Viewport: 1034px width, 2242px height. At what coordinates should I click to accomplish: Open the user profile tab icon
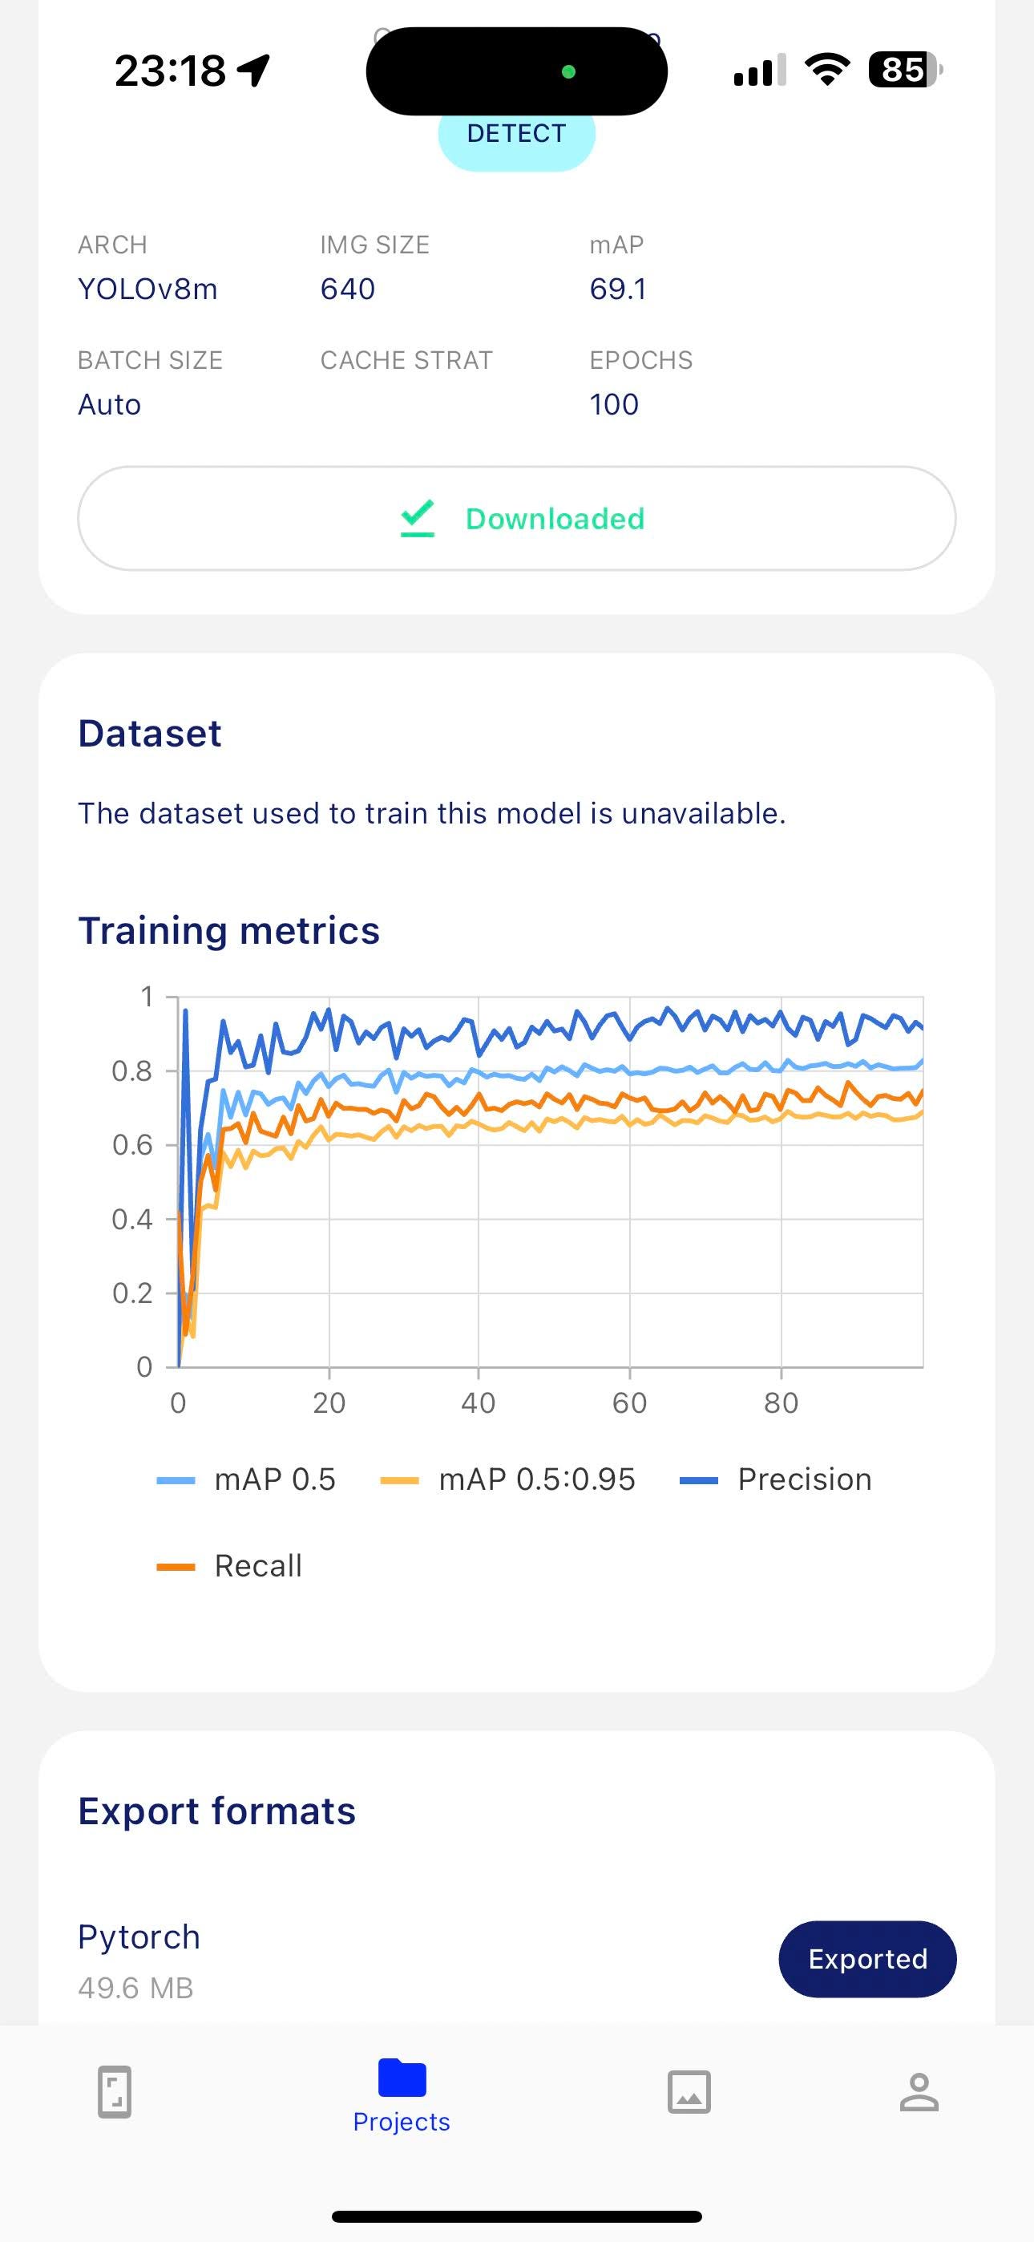[919, 2091]
